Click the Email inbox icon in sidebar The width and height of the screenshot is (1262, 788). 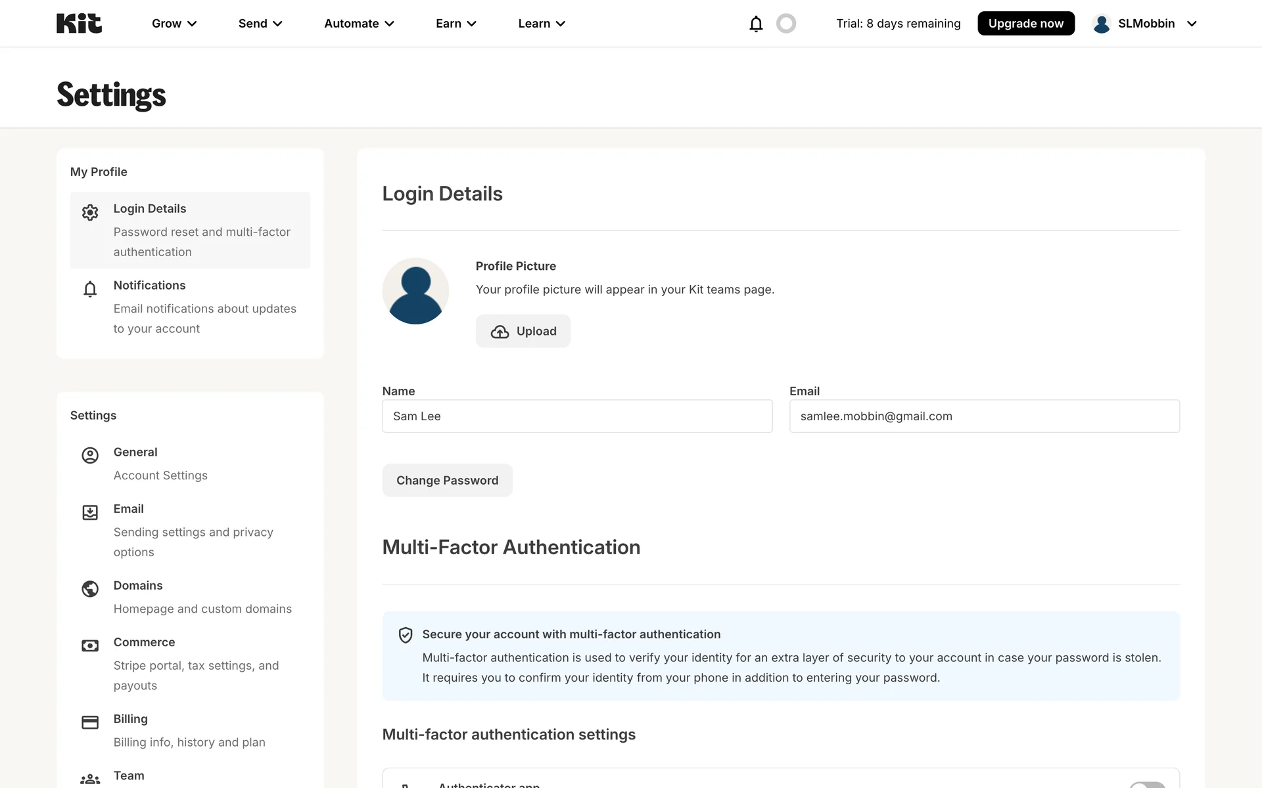90,512
